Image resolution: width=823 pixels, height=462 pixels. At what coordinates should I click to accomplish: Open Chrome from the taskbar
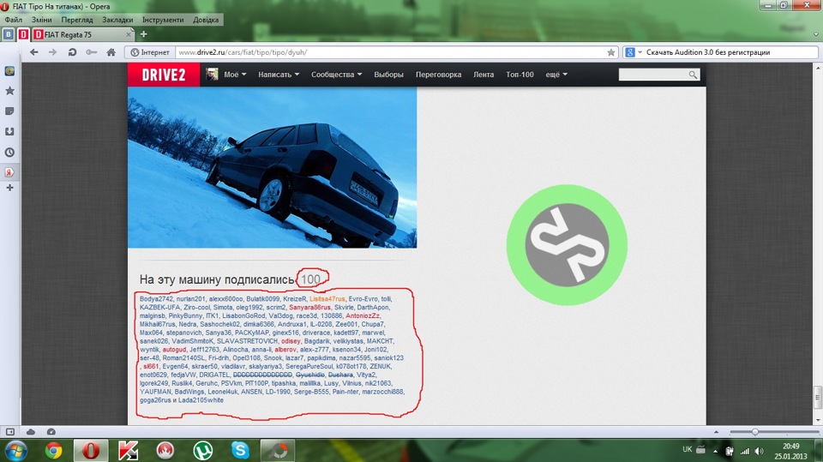53,451
